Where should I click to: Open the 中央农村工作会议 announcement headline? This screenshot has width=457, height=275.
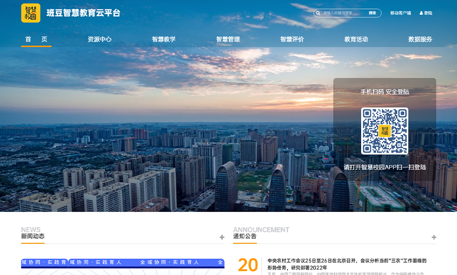347,264
